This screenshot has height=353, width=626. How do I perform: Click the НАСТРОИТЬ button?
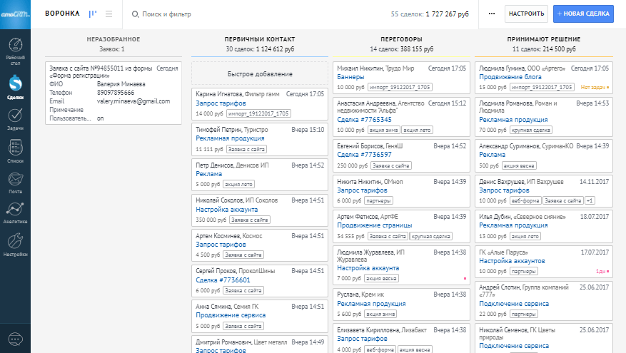(527, 14)
